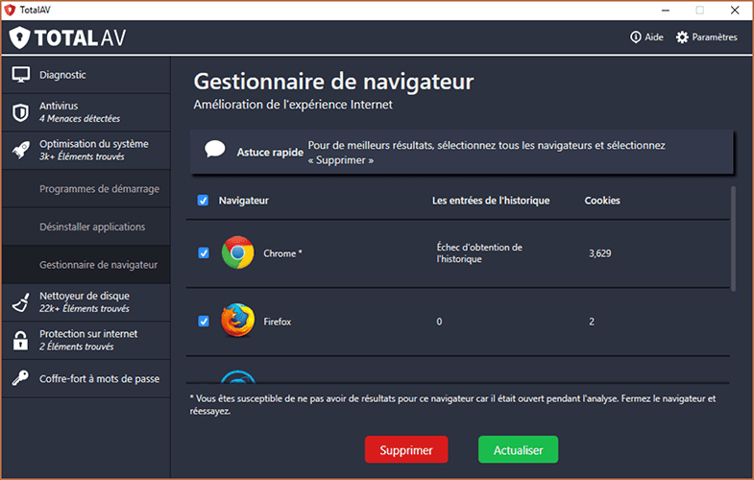Click the Firefox browser icon
This screenshot has width=754, height=480.
237,321
